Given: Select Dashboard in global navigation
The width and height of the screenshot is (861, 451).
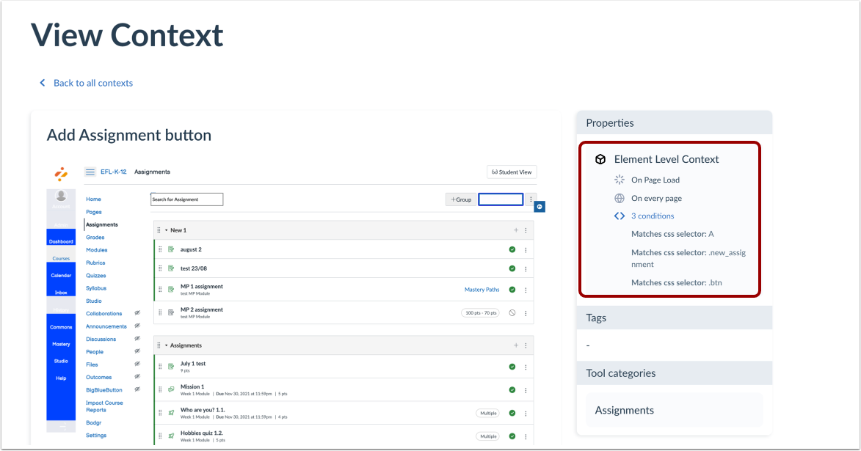Looking at the screenshot, I should pos(61,241).
